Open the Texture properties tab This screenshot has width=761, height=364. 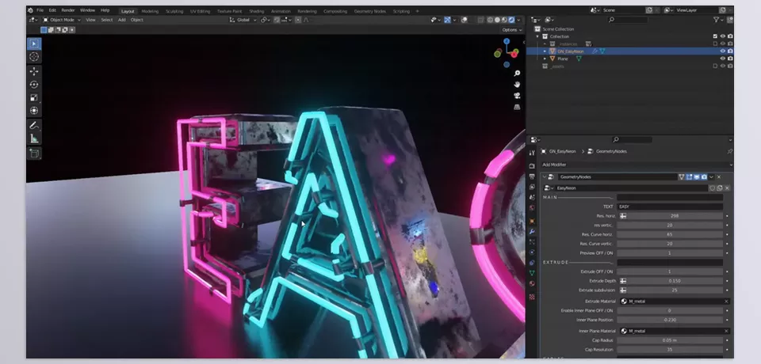coord(532,297)
